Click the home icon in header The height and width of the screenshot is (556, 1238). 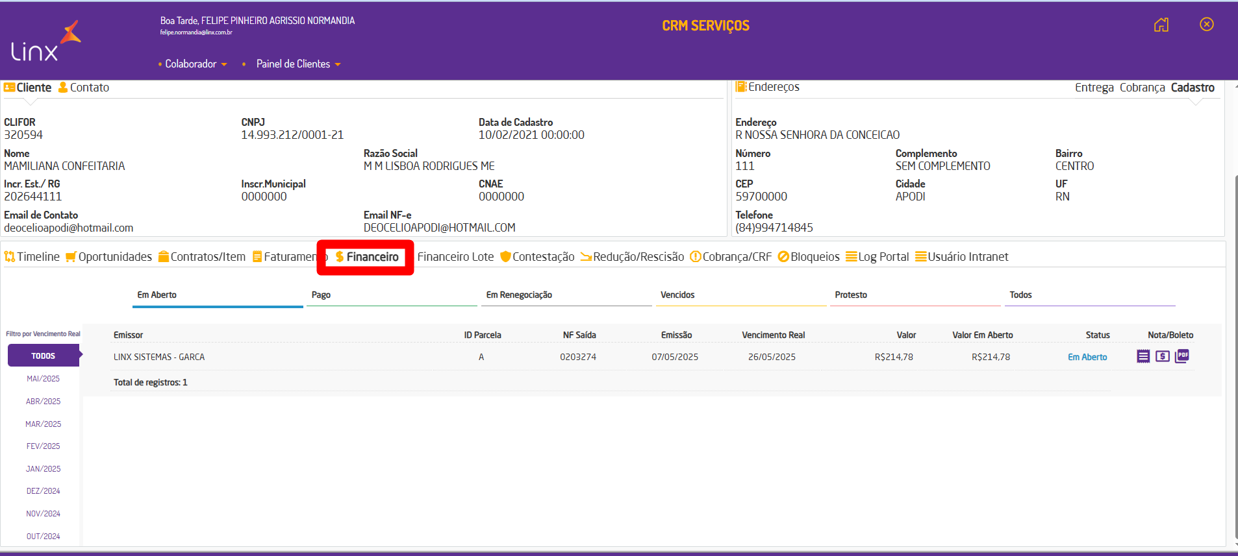tap(1161, 25)
